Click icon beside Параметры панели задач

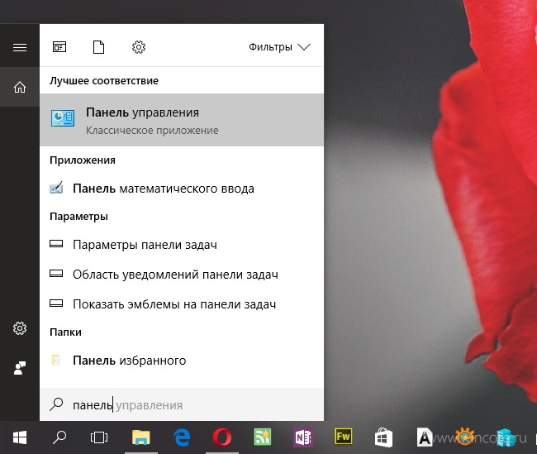click(x=56, y=244)
